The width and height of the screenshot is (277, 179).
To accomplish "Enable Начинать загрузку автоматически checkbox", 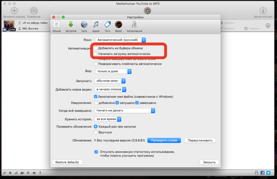I will (96, 54).
